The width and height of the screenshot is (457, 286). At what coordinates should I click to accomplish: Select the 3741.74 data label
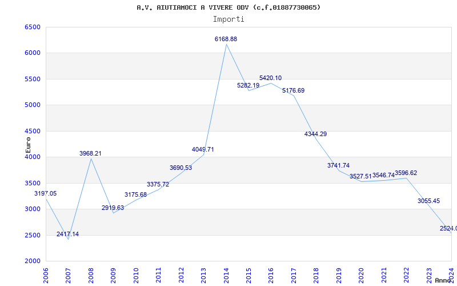pos(338,165)
